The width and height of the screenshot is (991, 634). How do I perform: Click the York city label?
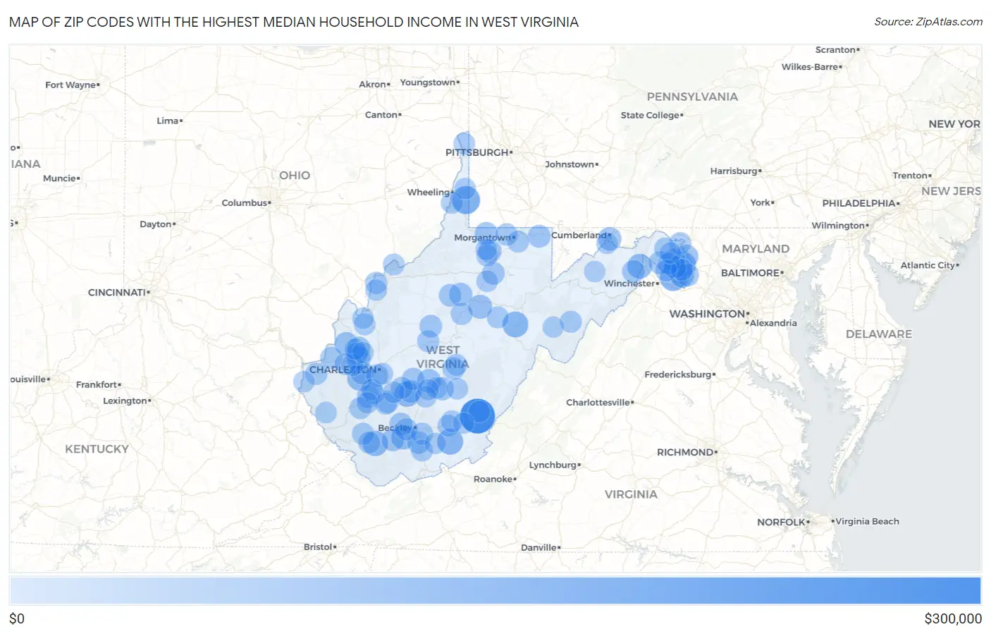point(760,203)
